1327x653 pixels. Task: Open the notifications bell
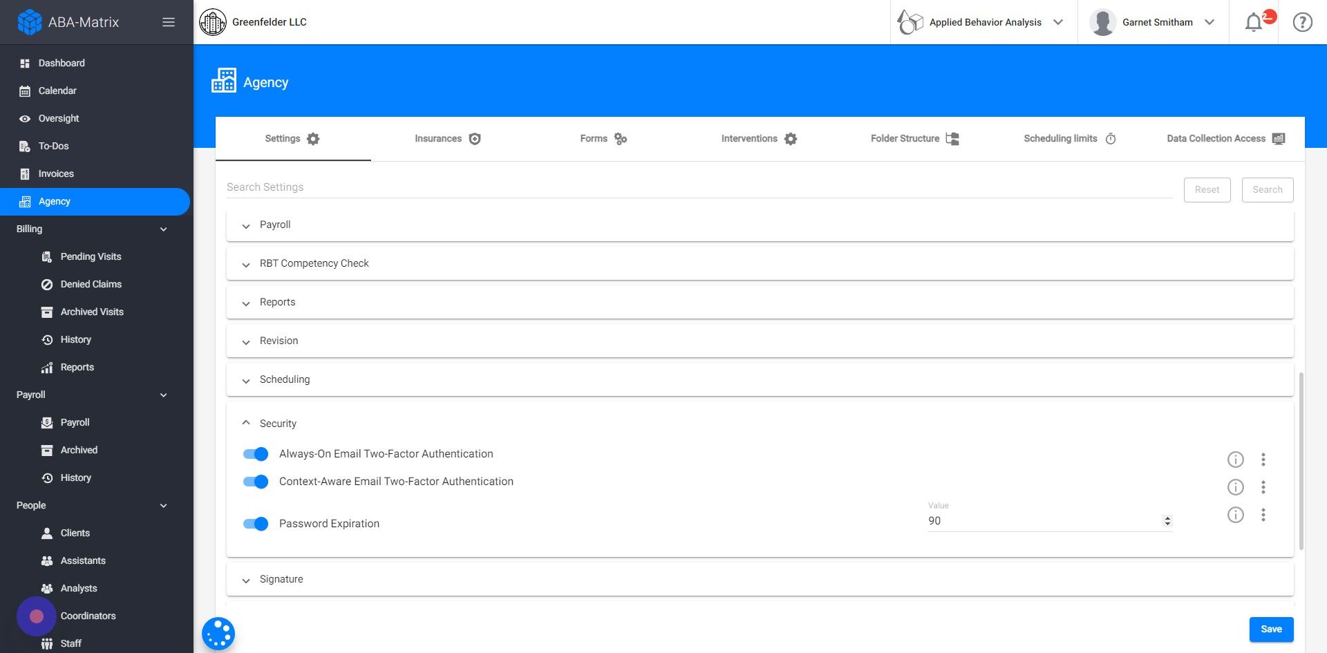[1254, 22]
